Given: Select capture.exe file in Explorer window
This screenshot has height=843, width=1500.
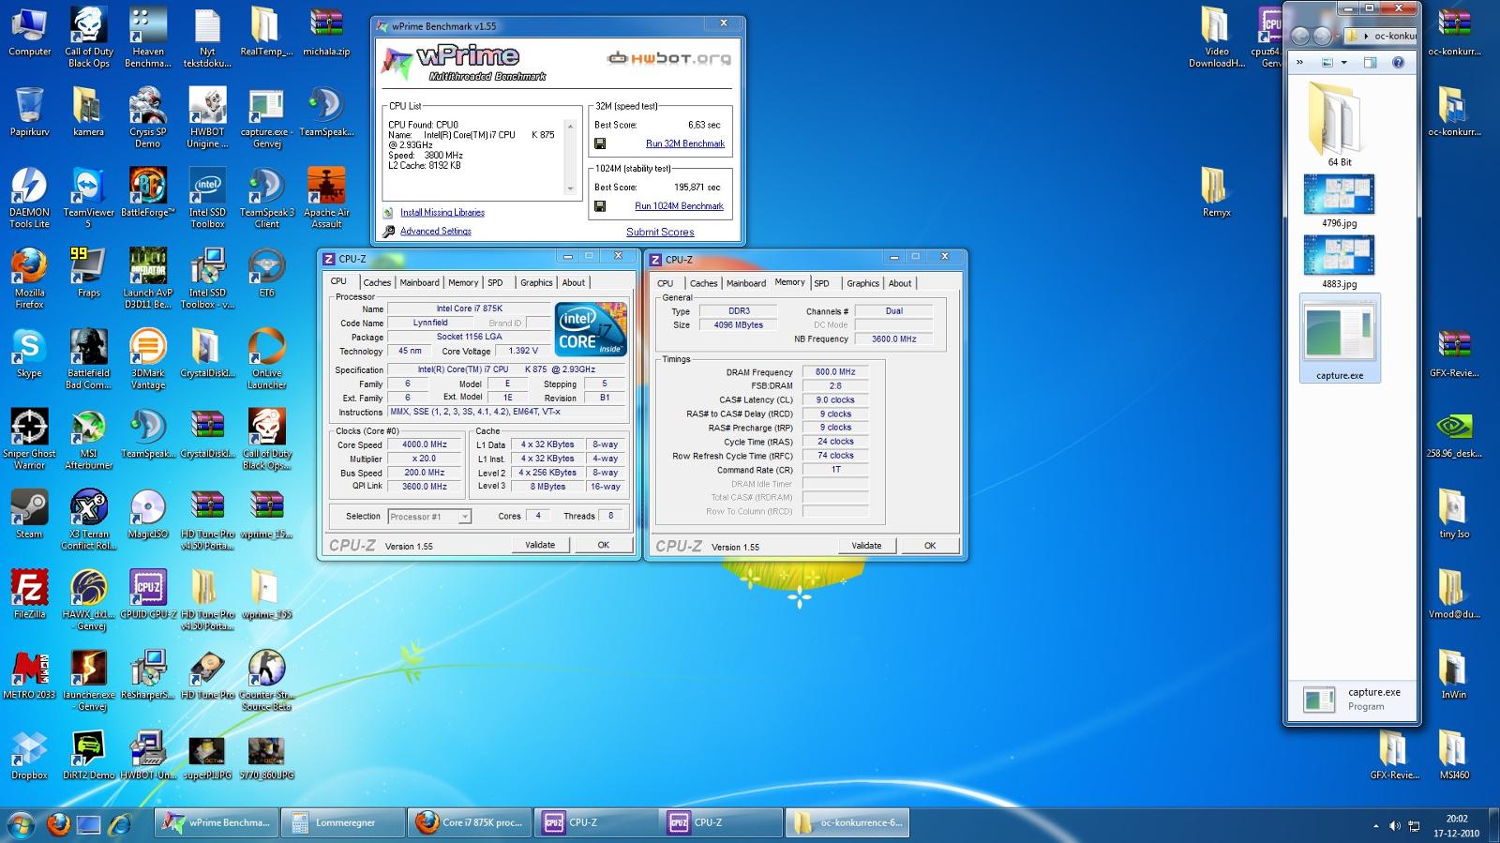Looking at the screenshot, I should (1340, 339).
